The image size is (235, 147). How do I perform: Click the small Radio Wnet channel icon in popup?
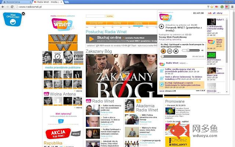(162, 64)
